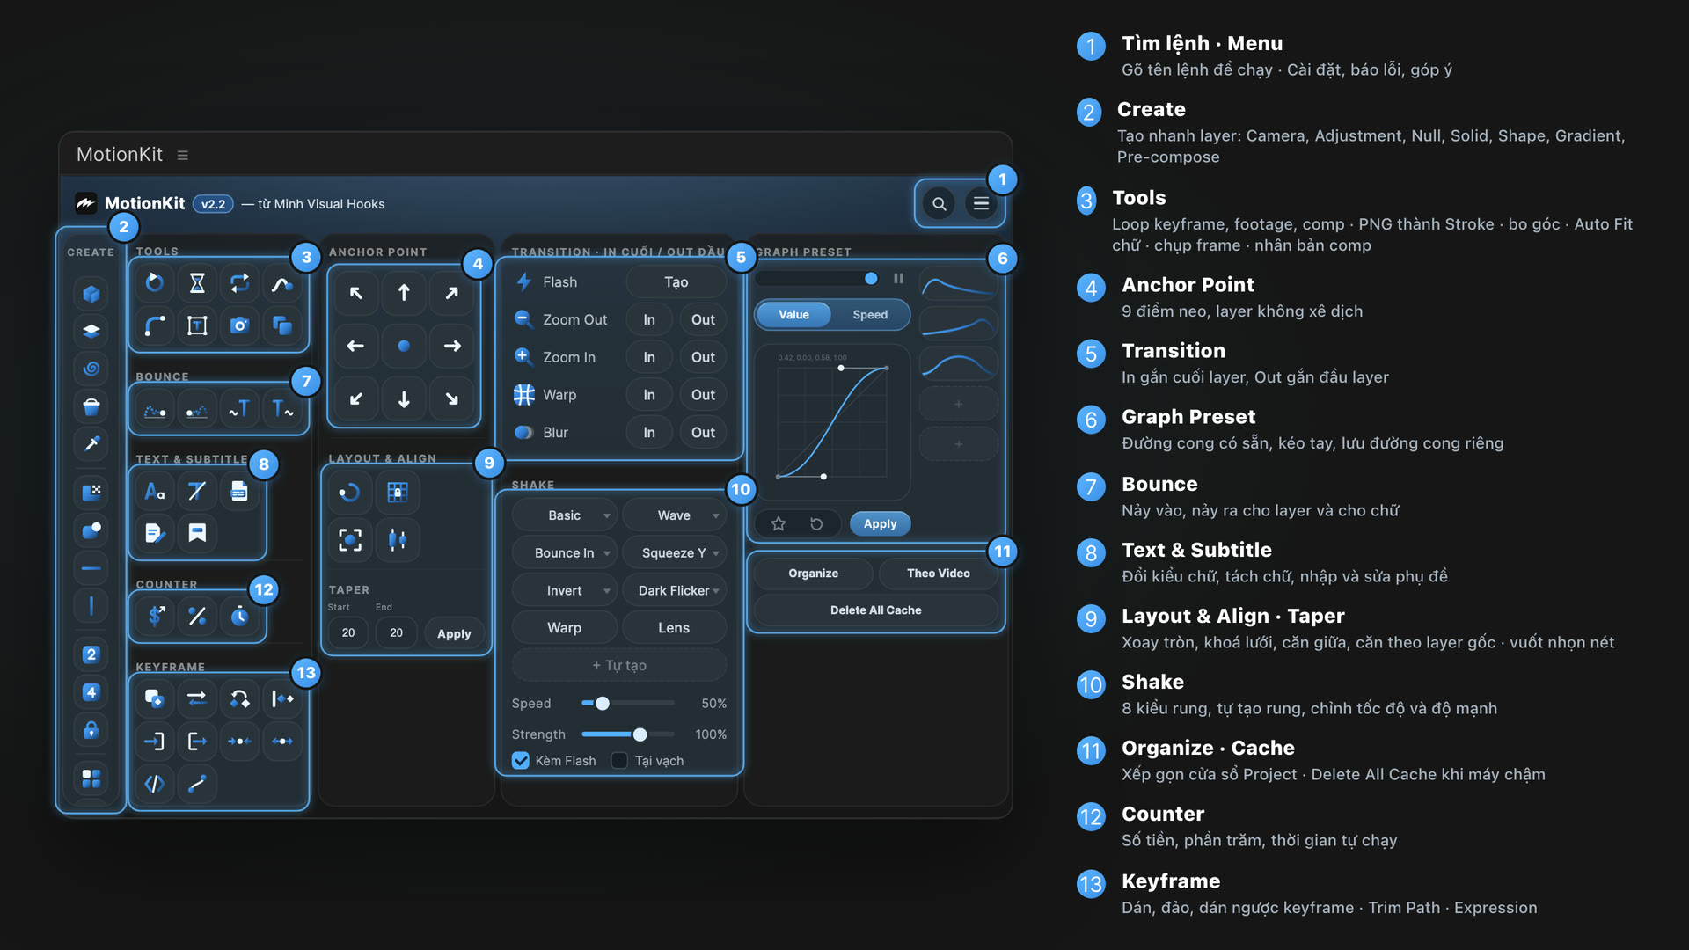Click the Aa text style icon
The image size is (1689, 950).
pos(155,491)
